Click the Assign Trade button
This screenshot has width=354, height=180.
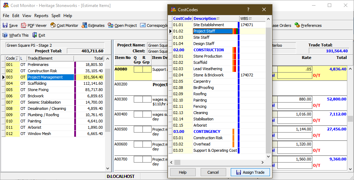(x=250, y=172)
